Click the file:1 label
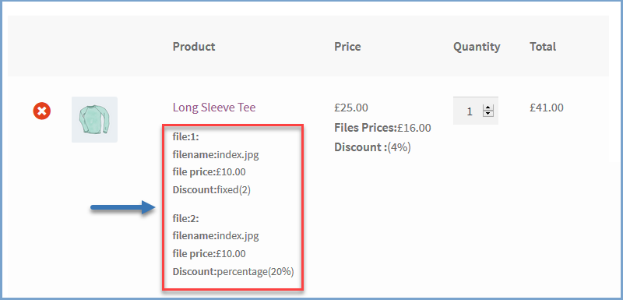 pyautogui.click(x=185, y=137)
